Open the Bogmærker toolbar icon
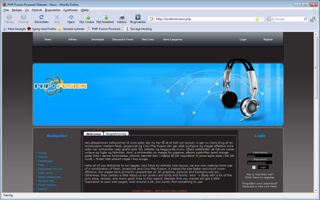320x200 pixels. [x=138, y=17]
